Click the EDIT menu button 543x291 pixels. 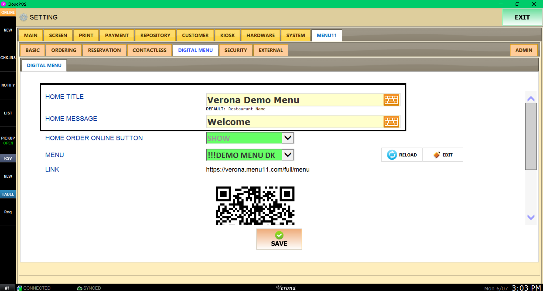tap(443, 155)
